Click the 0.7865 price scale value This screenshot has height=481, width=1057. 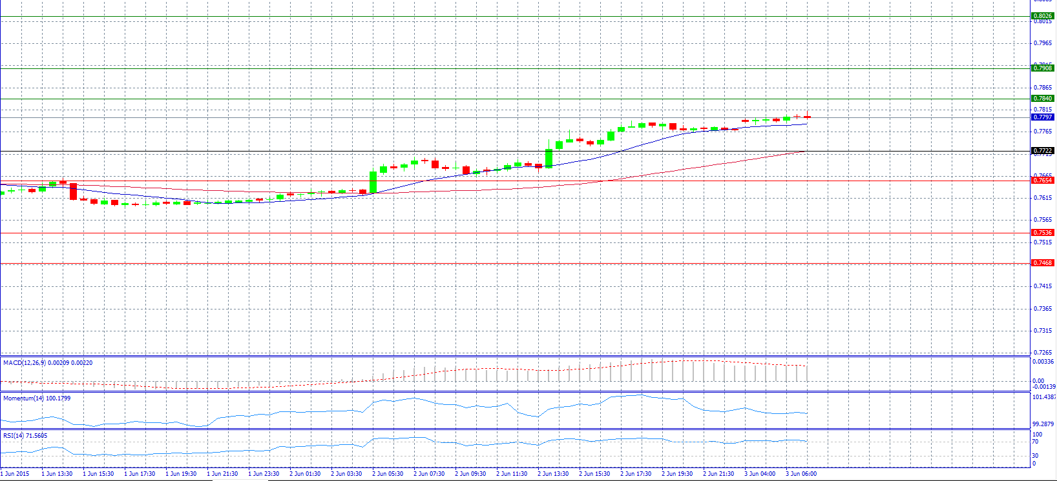tap(1043, 88)
